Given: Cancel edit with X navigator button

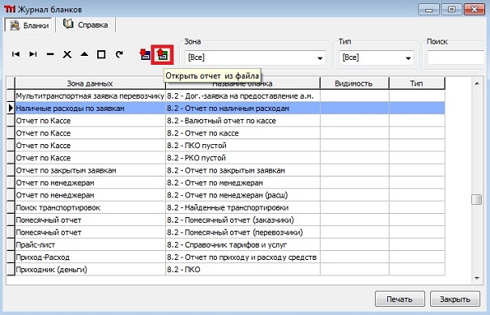Looking at the screenshot, I should coord(67,54).
